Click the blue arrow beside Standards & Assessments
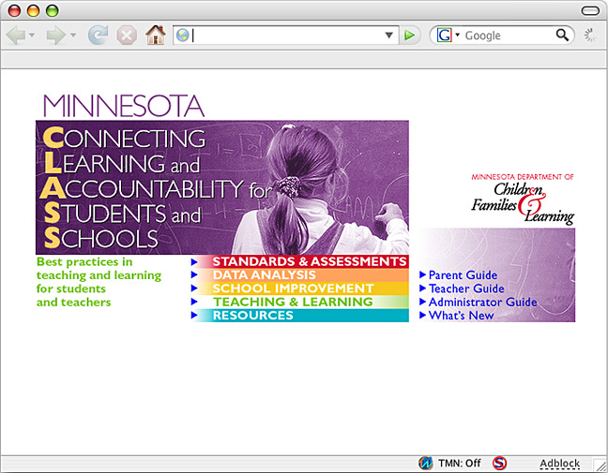Viewport: 608px width, 473px height. (x=194, y=262)
